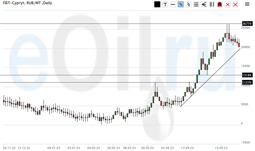Click the large red X clear-all icon
Image resolution: width=255 pixels, height=151 pixels.
(x=235, y=4)
